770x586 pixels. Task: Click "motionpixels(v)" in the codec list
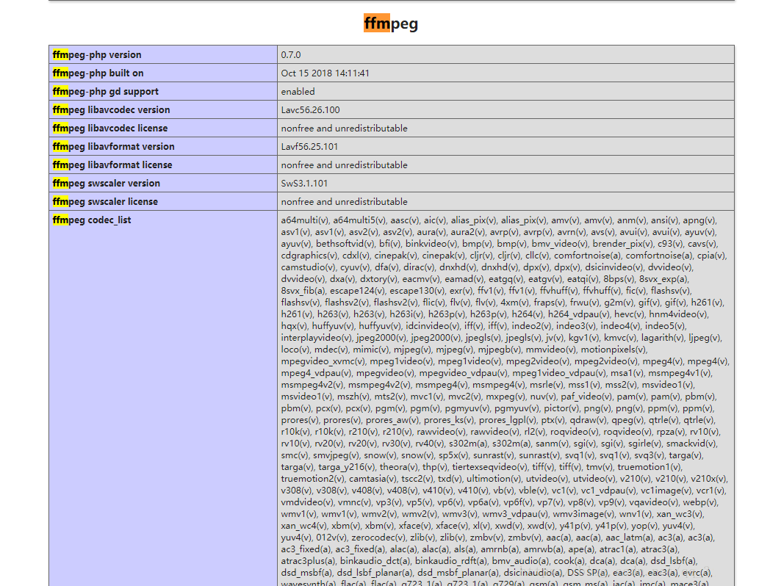coord(614,350)
